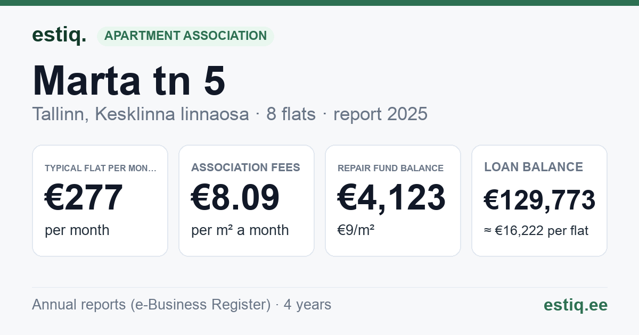
Task: Open the Association Fees card
Action: (x=247, y=200)
